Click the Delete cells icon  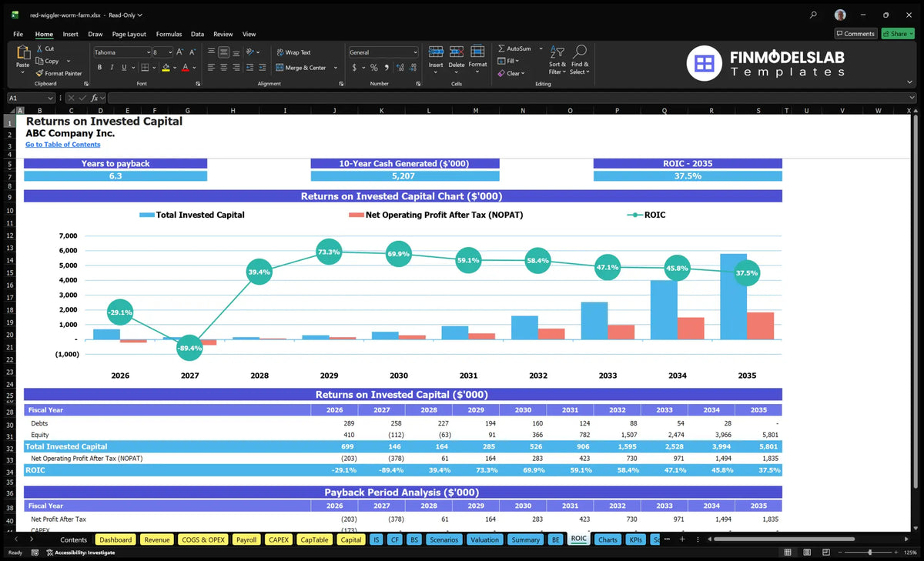coord(457,52)
